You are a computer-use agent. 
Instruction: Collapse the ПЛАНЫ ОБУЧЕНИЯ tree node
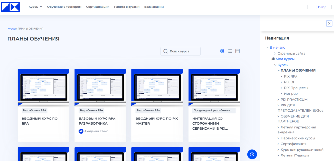click(x=278, y=71)
